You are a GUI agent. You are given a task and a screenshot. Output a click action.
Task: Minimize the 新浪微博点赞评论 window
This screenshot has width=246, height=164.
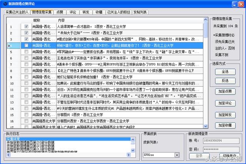point(235,4)
